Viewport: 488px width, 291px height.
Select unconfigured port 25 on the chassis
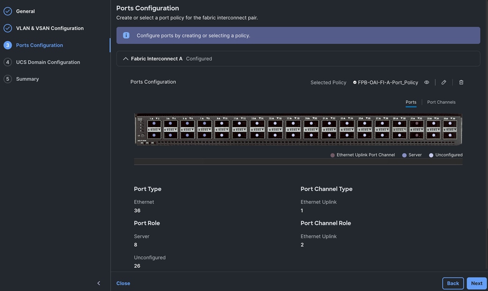(x=365, y=123)
